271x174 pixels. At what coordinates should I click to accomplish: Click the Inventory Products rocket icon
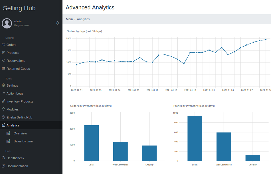(3, 101)
